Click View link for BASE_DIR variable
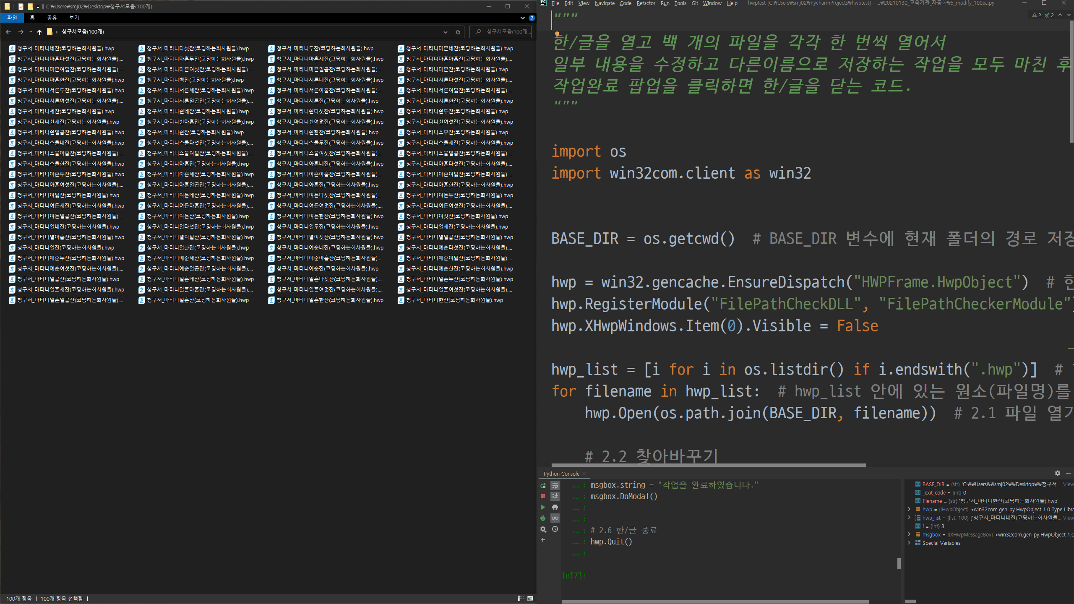 click(1068, 484)
